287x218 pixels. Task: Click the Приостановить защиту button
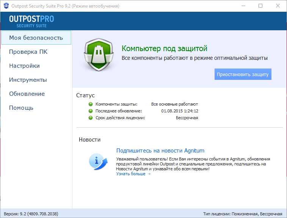(x=243, y=74)
